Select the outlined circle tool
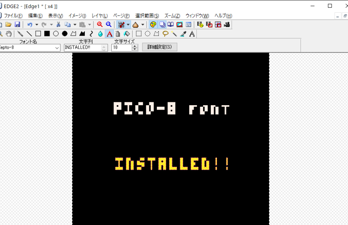 [56, 34]
